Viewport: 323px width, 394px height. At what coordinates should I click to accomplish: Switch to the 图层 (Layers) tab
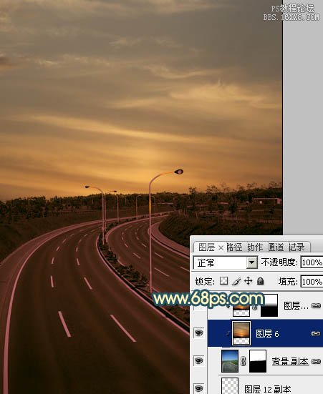(x=206, y=247)
